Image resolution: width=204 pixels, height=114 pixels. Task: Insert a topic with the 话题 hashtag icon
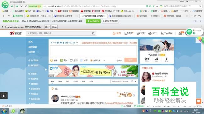click(x=84, y=60)
